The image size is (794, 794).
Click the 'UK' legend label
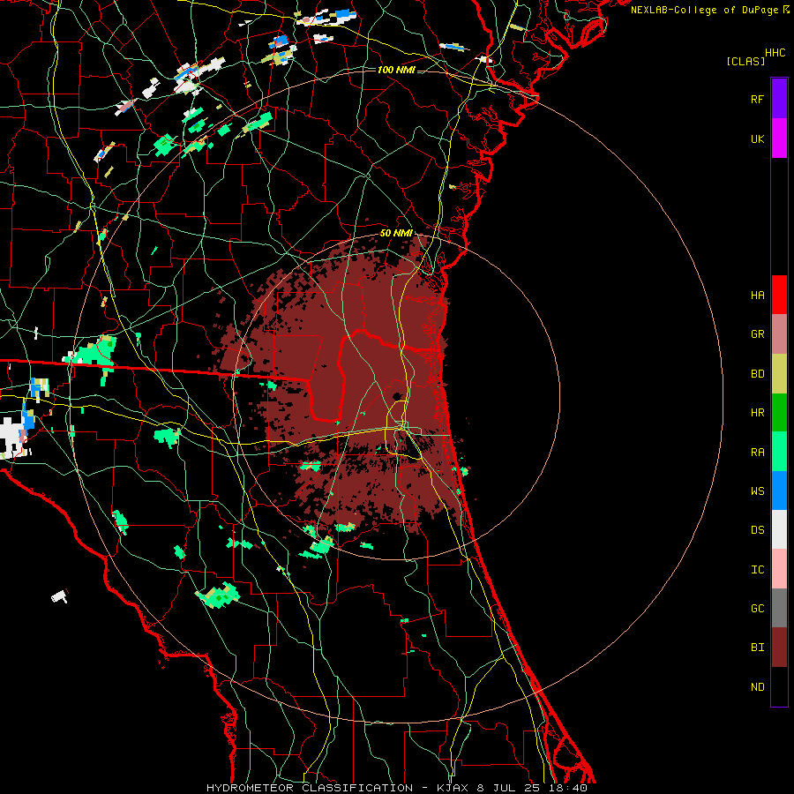(757, 139)
